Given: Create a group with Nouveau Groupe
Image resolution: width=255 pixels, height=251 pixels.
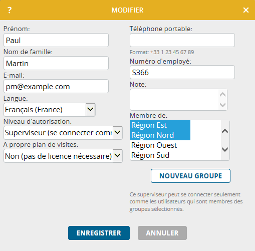Looking at the screenshot, I should [x=190, y=176].
